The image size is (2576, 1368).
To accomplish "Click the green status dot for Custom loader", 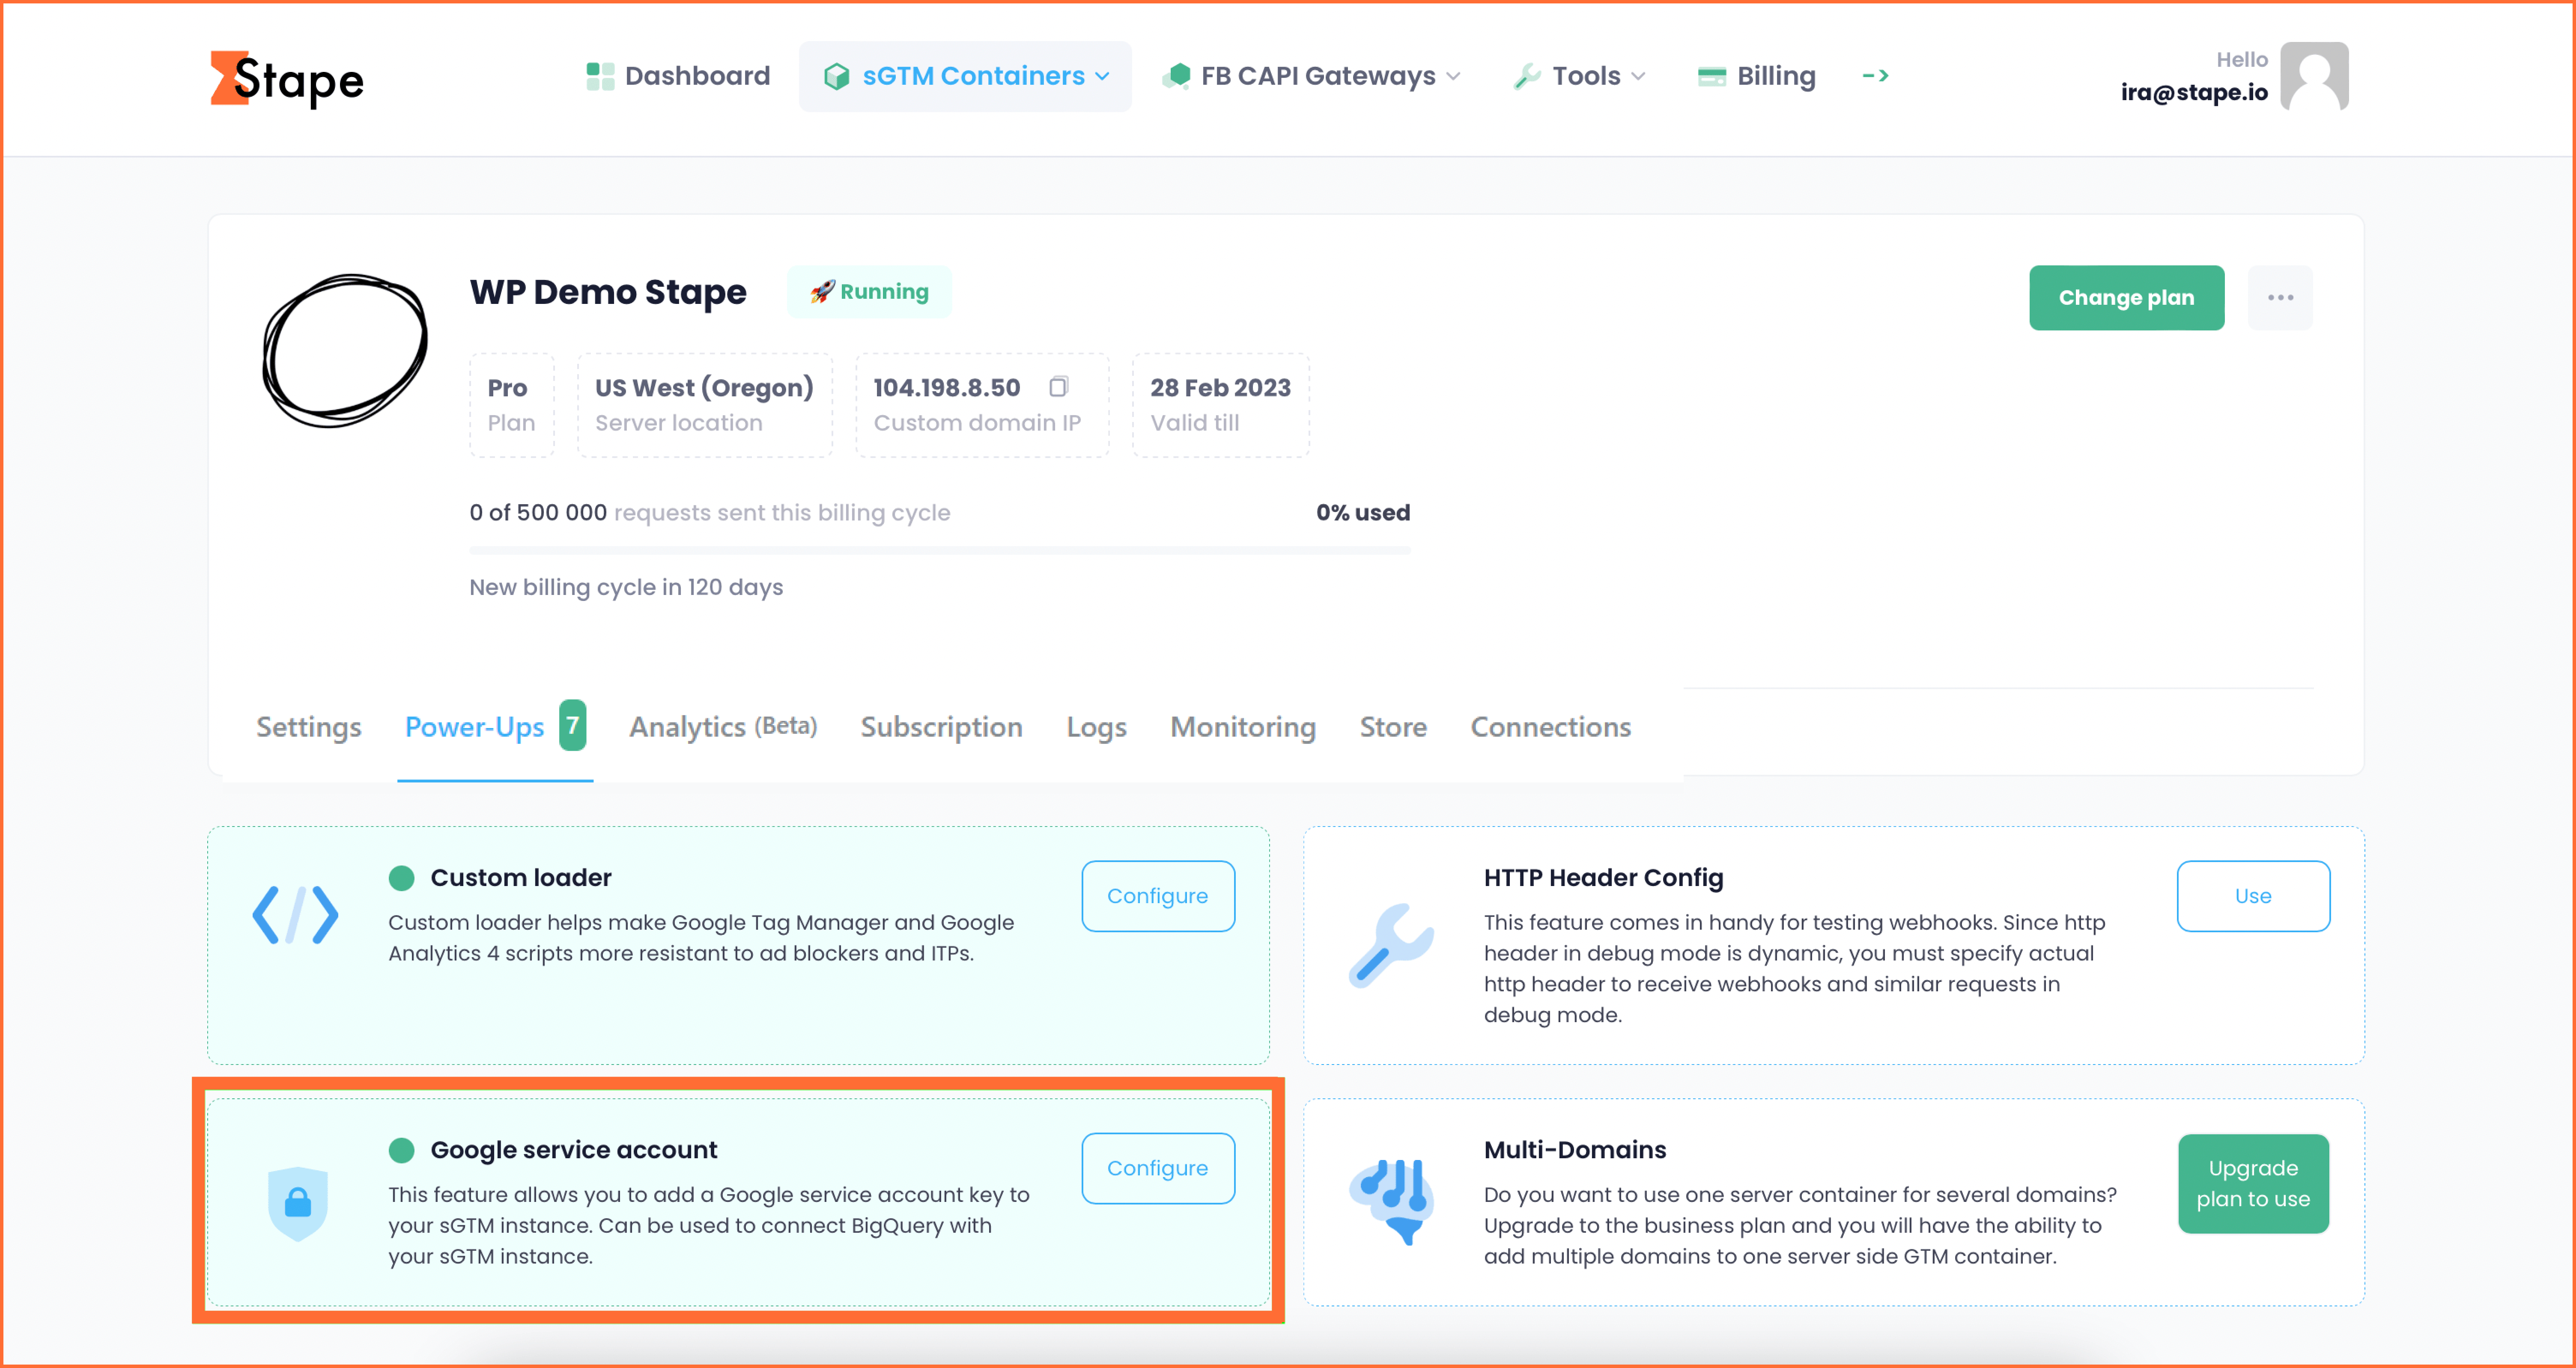I will click(401, 878).
